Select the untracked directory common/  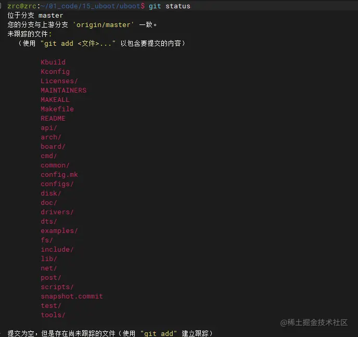[55, 165]
